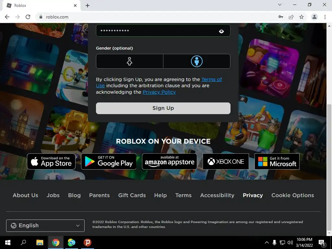Show hidden system tray icons

(x=267, y=243)
